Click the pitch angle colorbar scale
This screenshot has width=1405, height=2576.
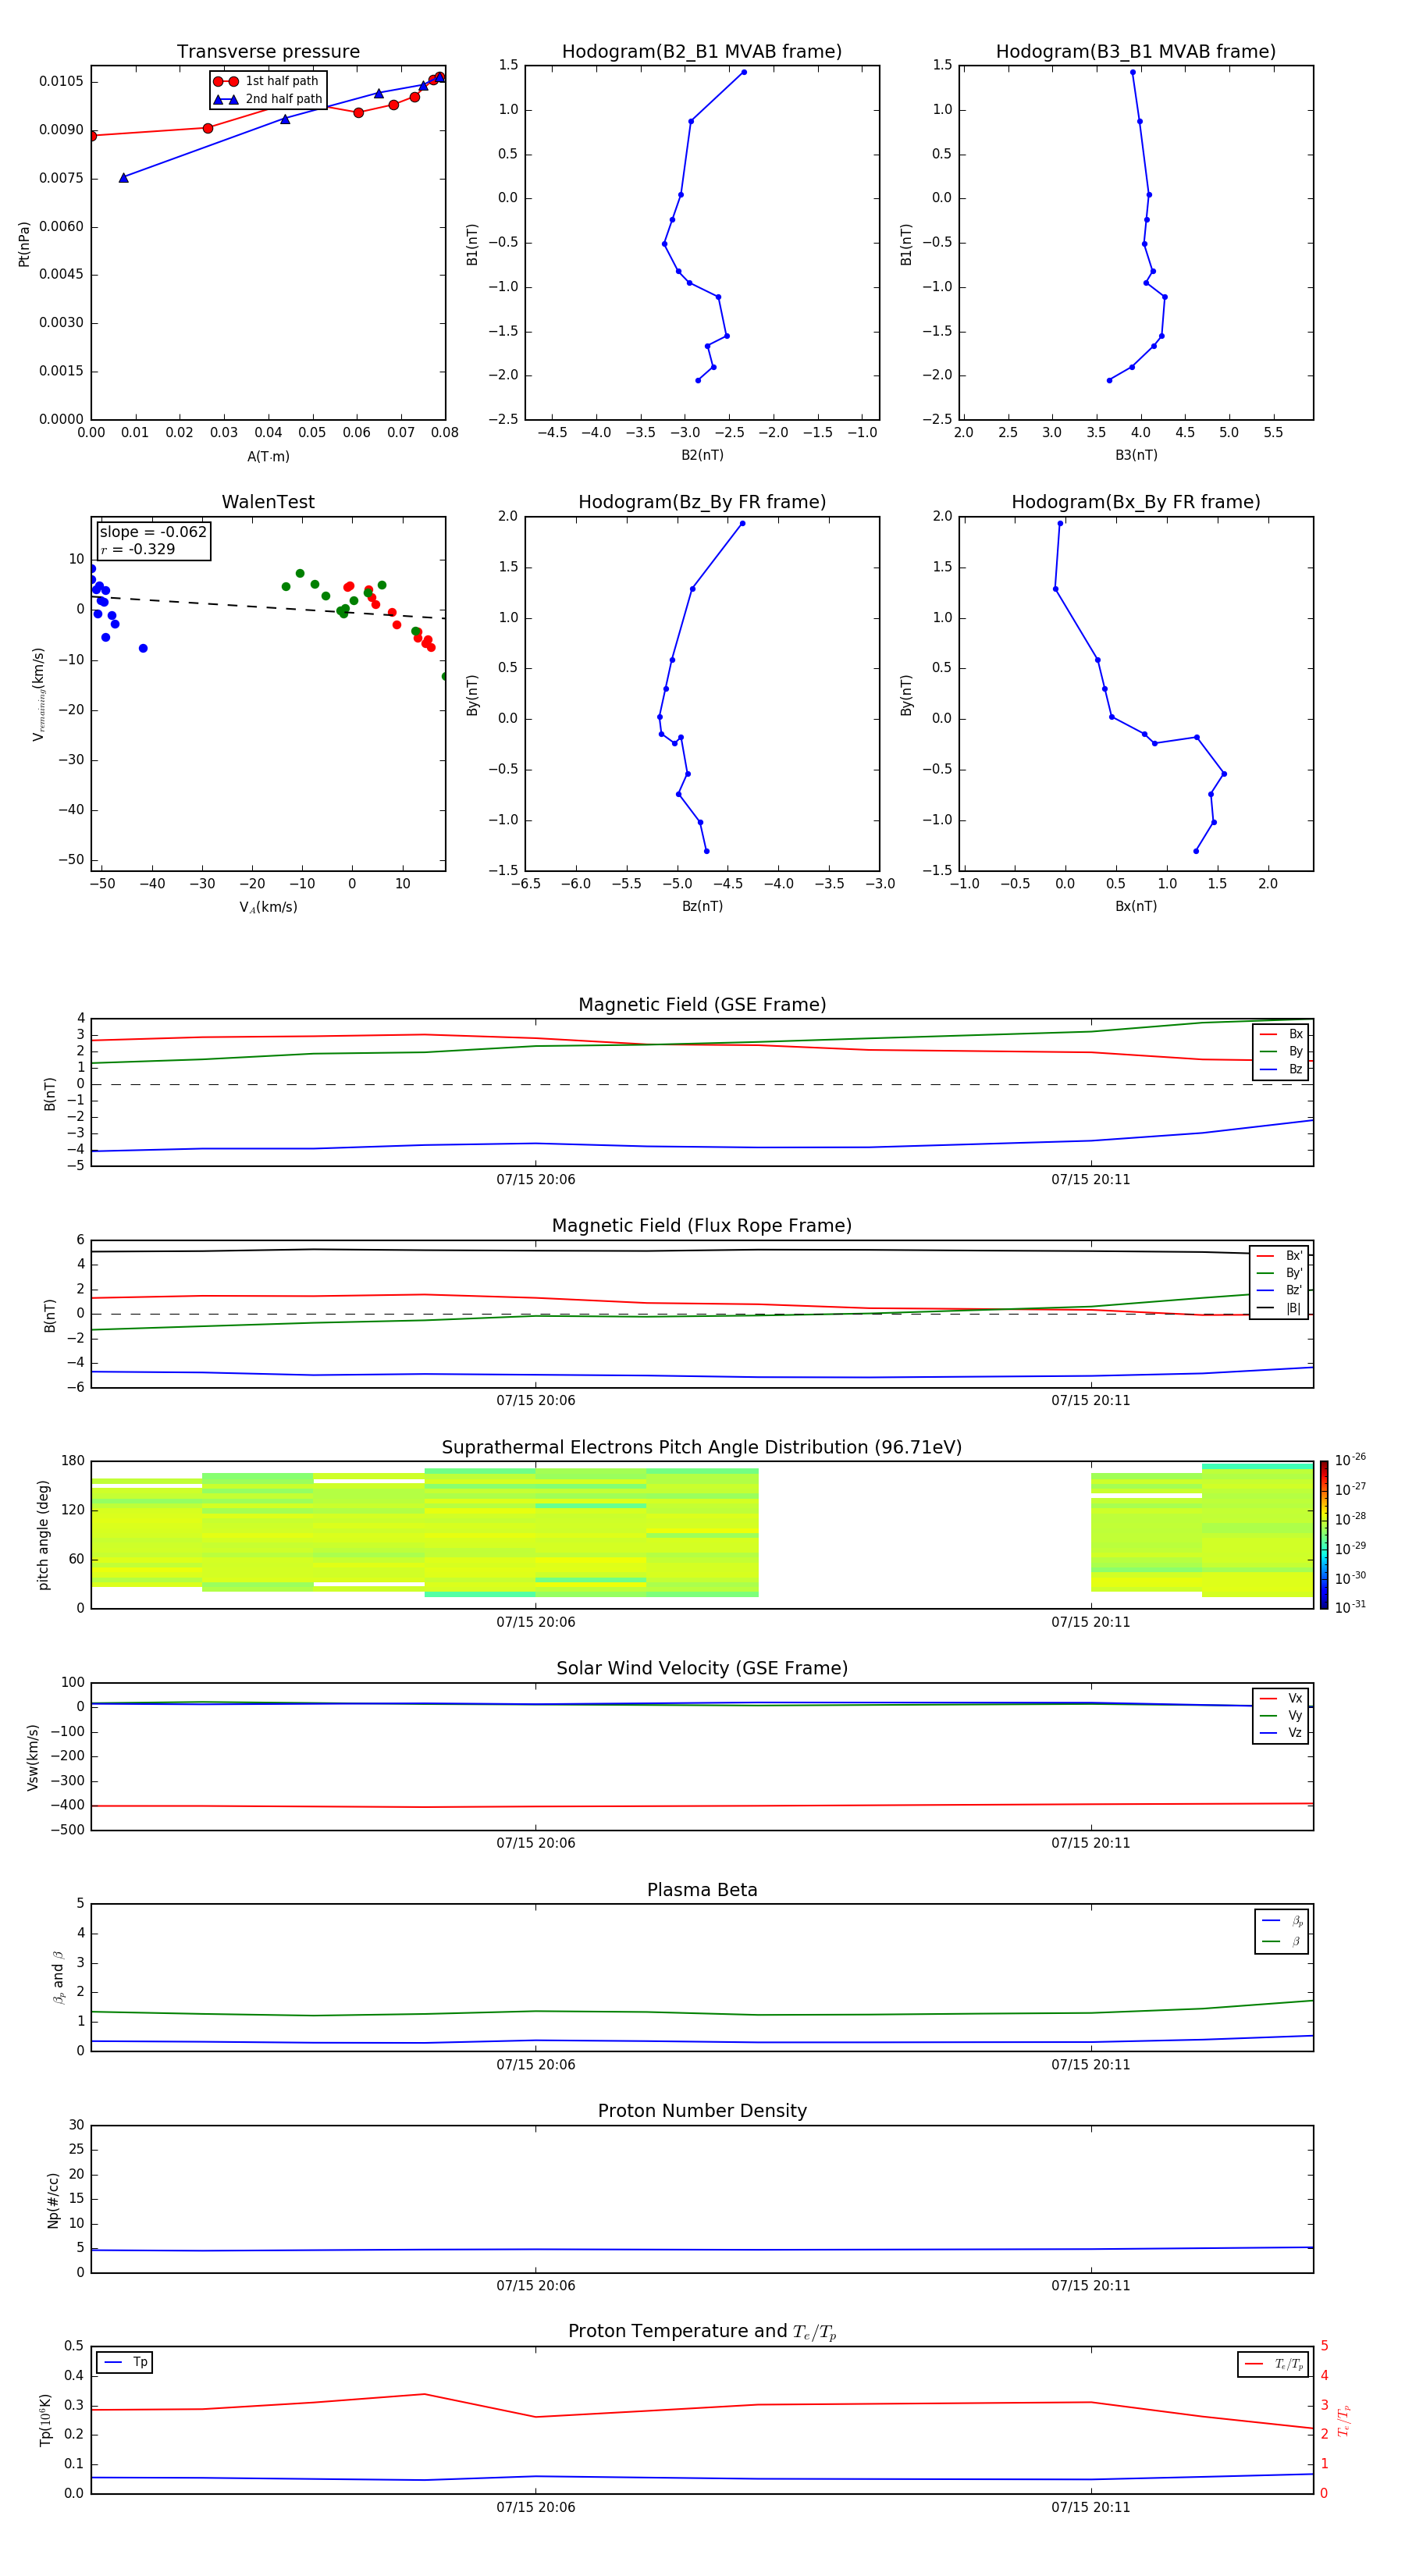pos(1324,1535)
